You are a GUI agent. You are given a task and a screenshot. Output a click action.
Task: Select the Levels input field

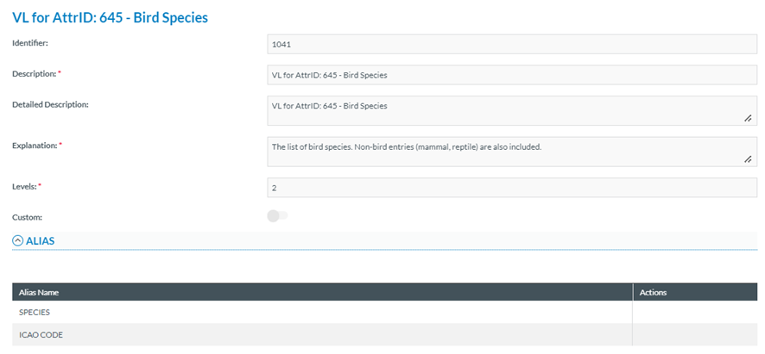tap(512, 188)
